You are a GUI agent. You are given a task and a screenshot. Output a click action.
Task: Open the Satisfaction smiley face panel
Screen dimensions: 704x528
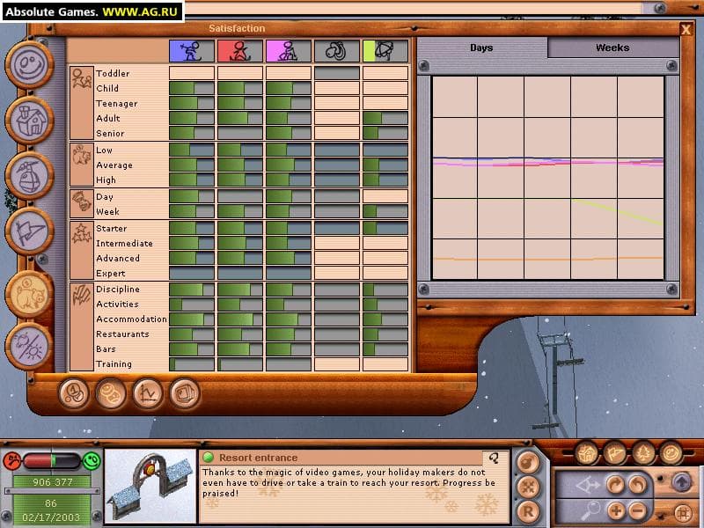[x=30, y=68]
